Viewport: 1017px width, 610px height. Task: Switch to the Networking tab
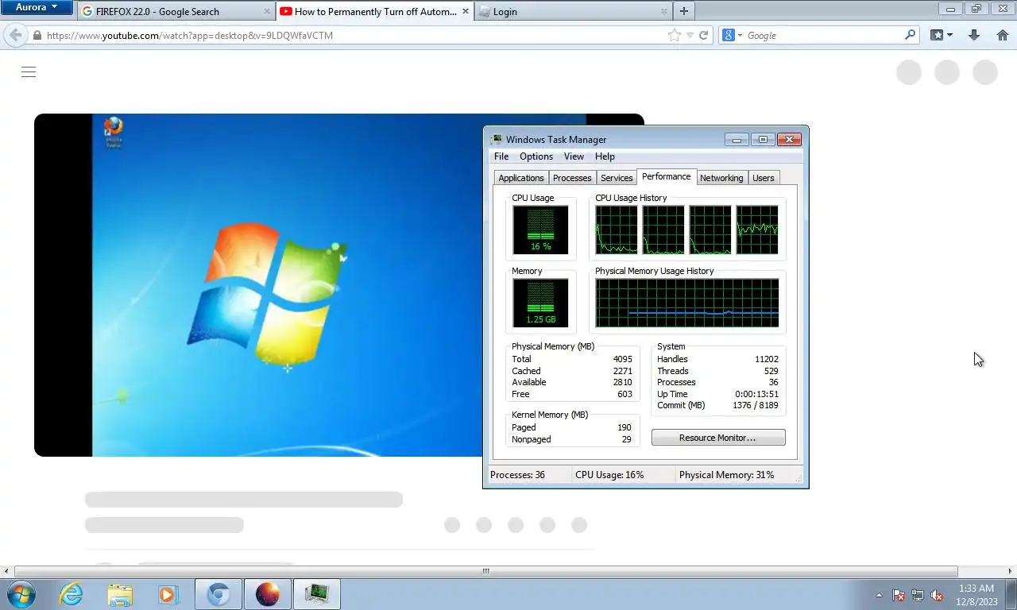tap(721, 178)
